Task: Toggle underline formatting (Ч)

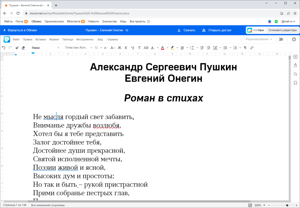Action: click(x=133, y=47)
